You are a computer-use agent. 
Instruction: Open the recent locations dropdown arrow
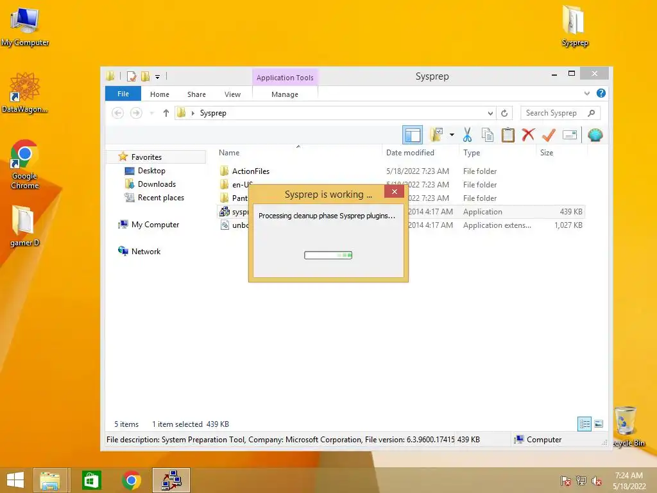151,113
